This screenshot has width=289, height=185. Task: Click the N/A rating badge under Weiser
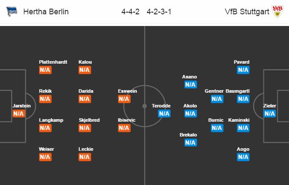45,157
